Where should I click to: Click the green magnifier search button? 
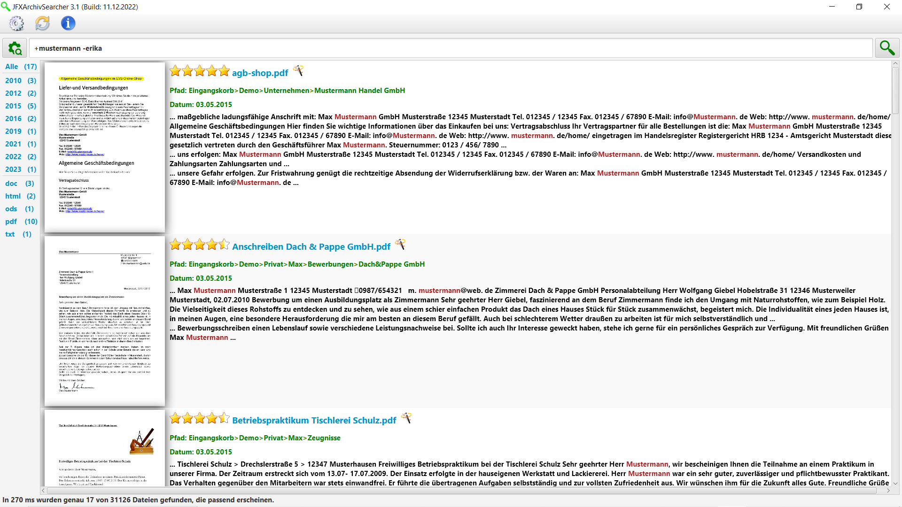tap(887, 48)
